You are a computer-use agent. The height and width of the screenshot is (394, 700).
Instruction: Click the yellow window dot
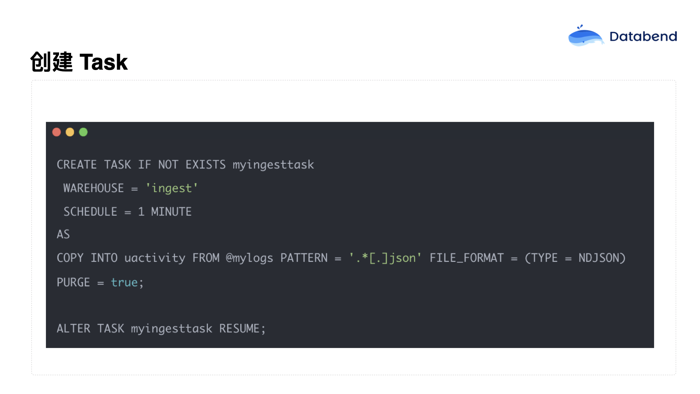point(70,132)
